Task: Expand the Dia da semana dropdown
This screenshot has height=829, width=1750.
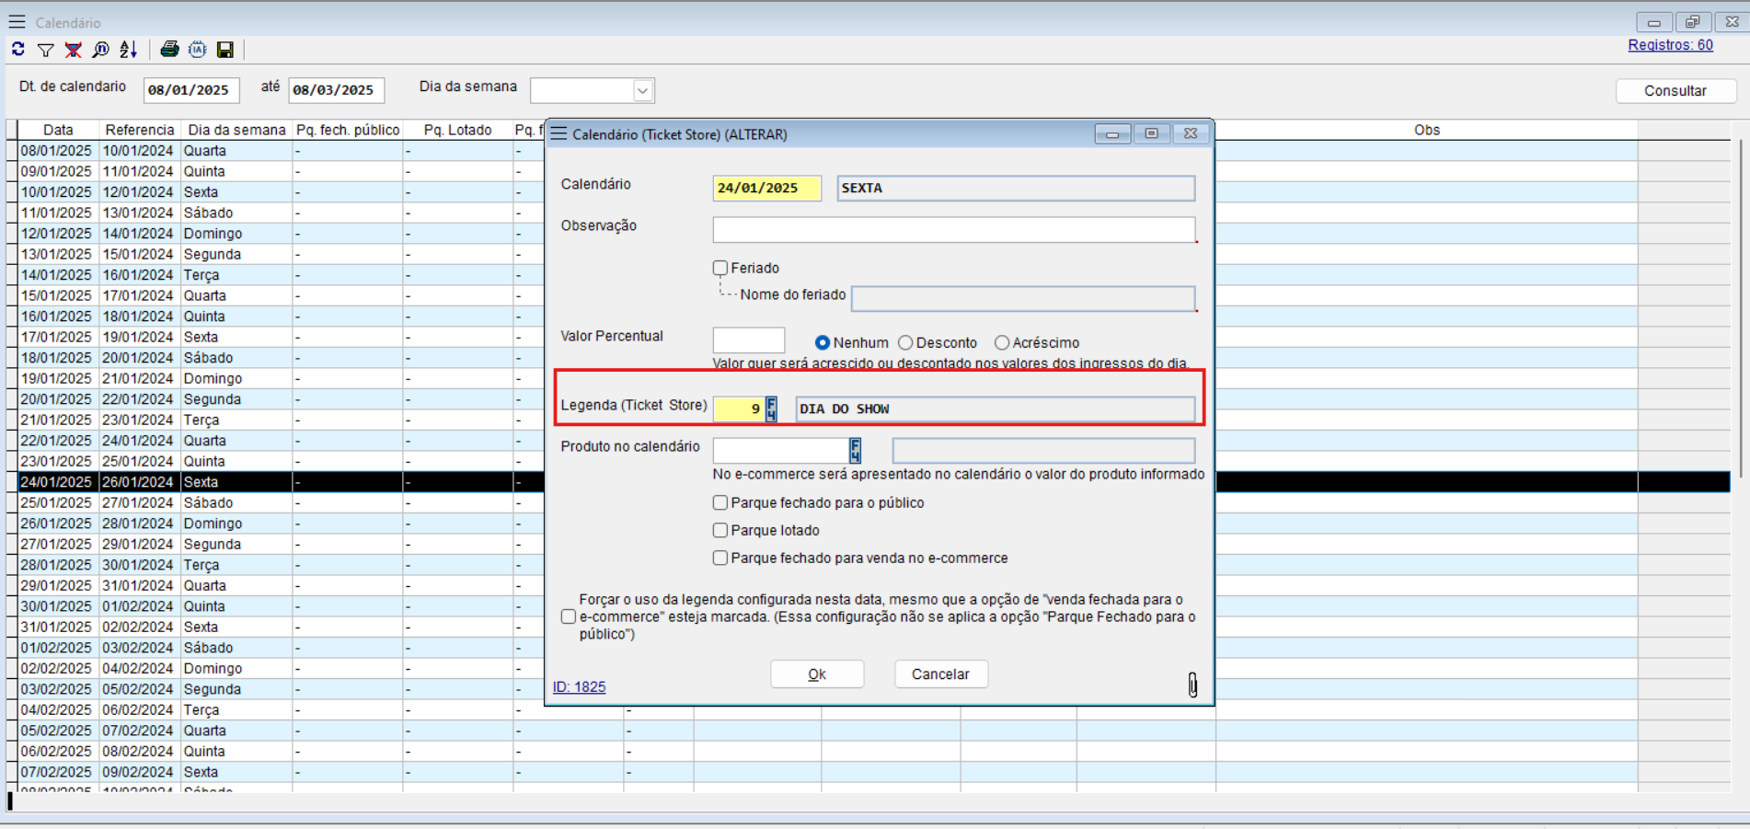Action: click(642, 91)
